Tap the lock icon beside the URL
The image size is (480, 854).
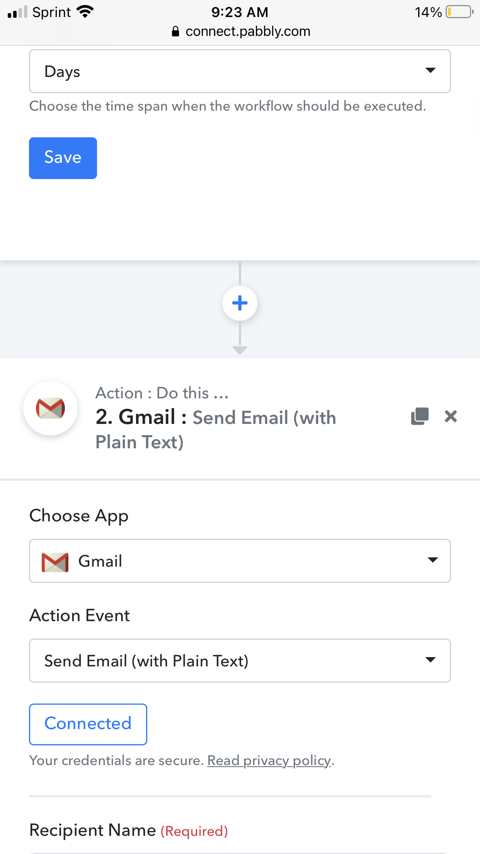(175, 31)
